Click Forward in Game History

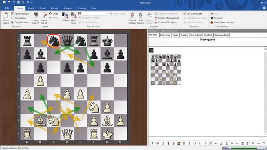tap(217, 18)
